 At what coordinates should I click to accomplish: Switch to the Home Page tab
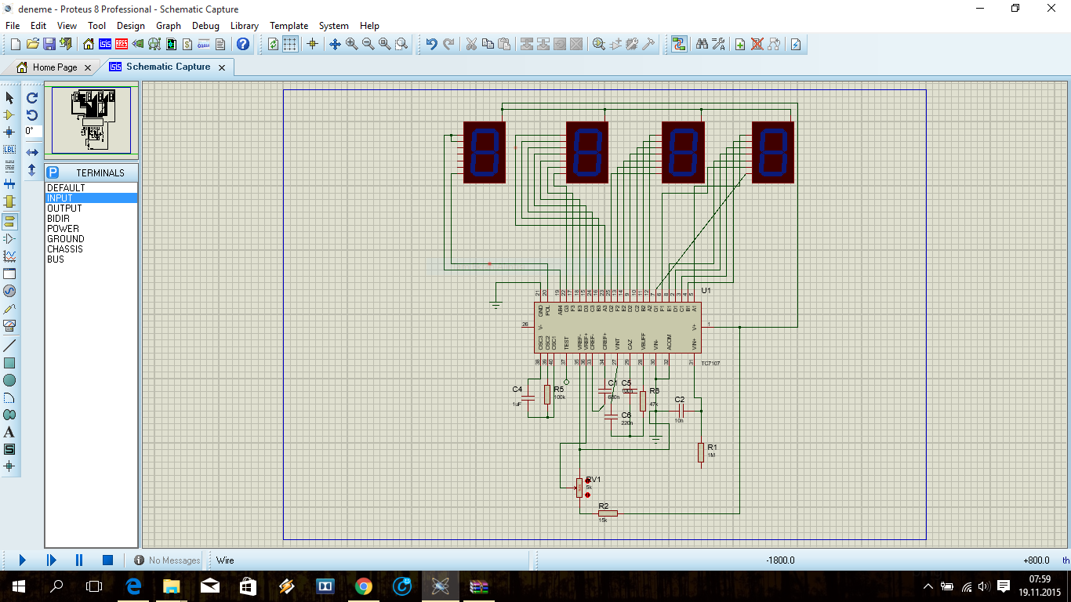coord(54,67)
